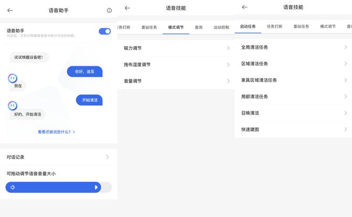This screenshot has height=217, width=352.
Task: Click back arrow on middle 语音技能 screen
Action: point(127,8)
